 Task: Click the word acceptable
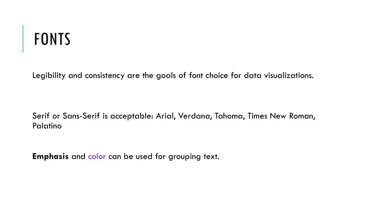[132, 116]
